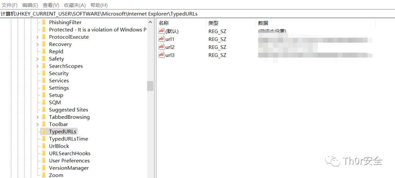Click the Recovery folder icon
The height and width of the screenshot is (178, 395).
click(x=44, y=44)
